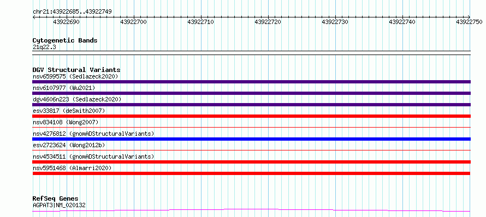This screenshot has width=486, height=217.
Task: Open the nsv6107977 (Wu2021) variant label
Action: tap(64, 88)
